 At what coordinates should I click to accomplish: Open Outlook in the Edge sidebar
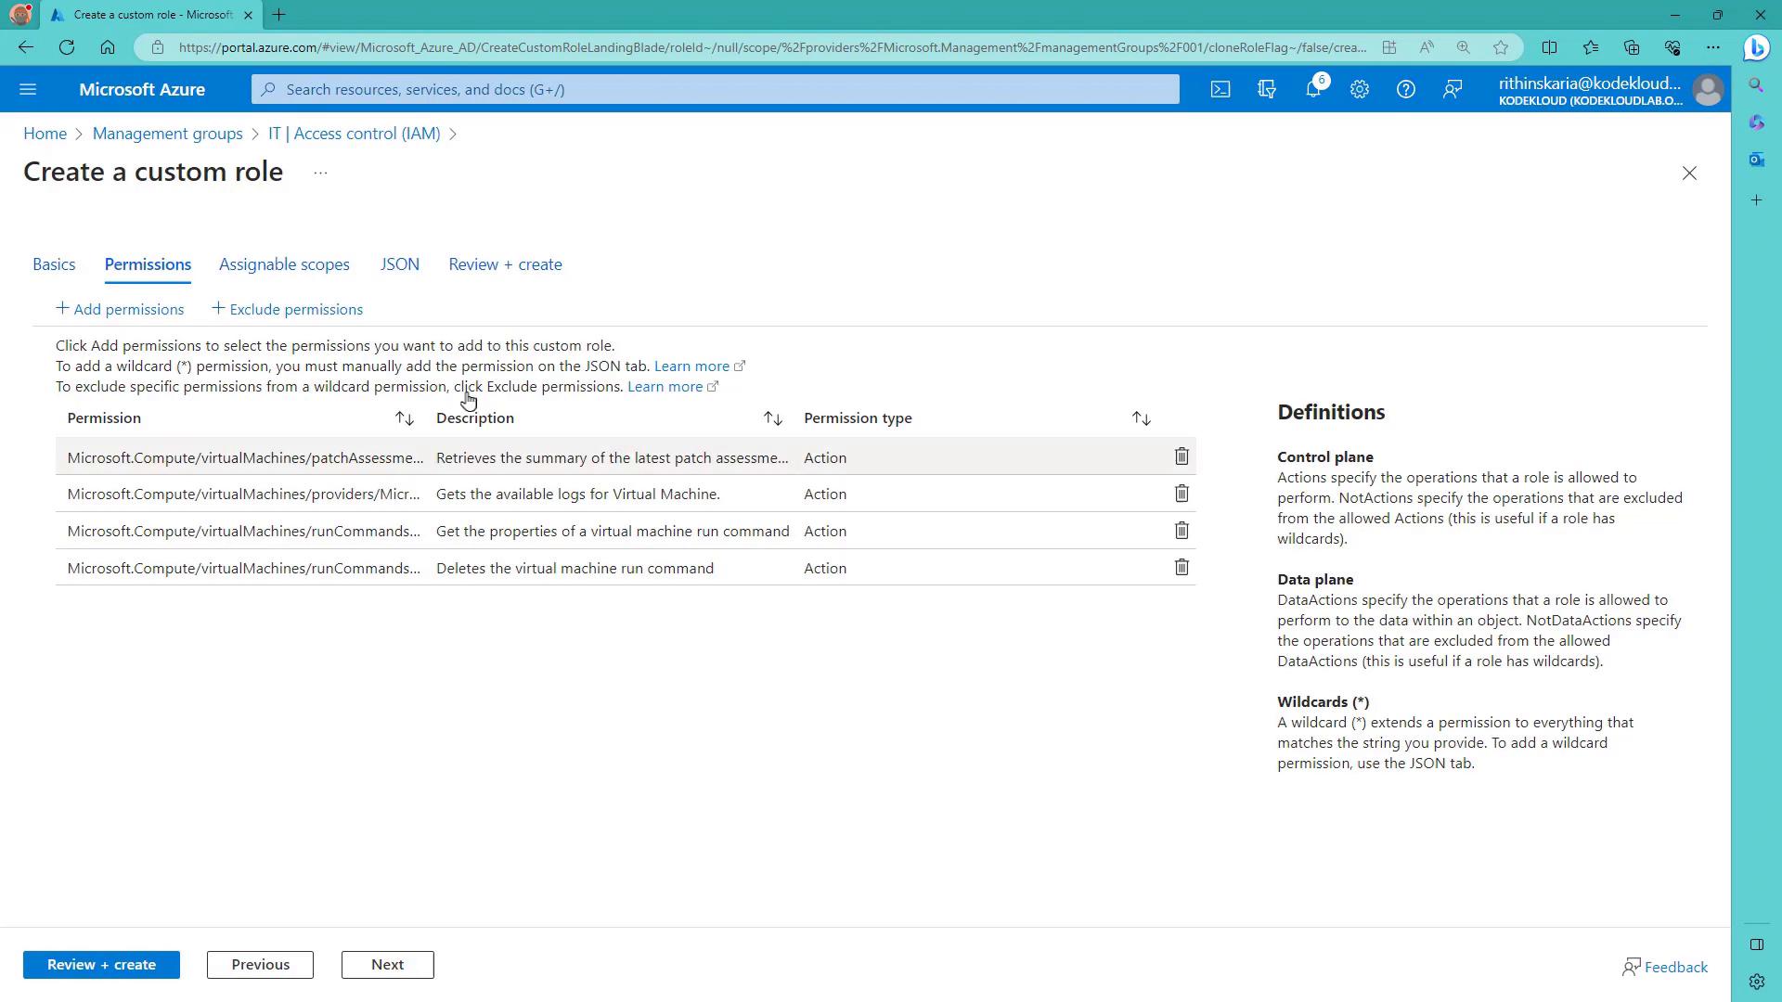point(1756,160)
